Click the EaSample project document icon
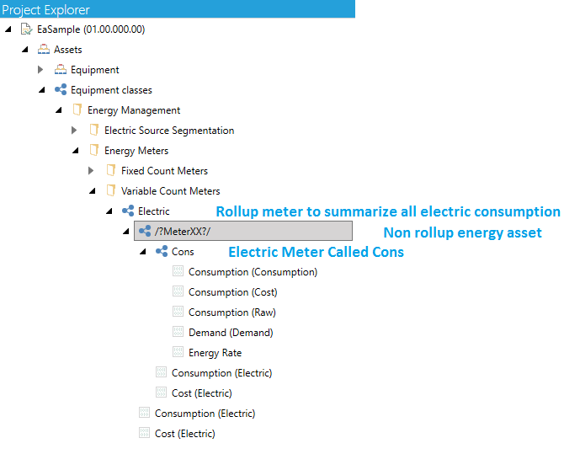The height and width of the screenshot is (470, 580). point(26,29)
